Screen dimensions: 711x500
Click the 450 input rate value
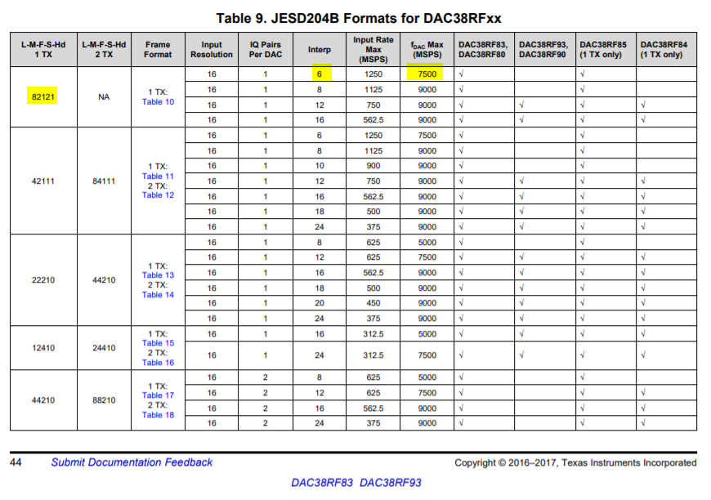(373, 303)
